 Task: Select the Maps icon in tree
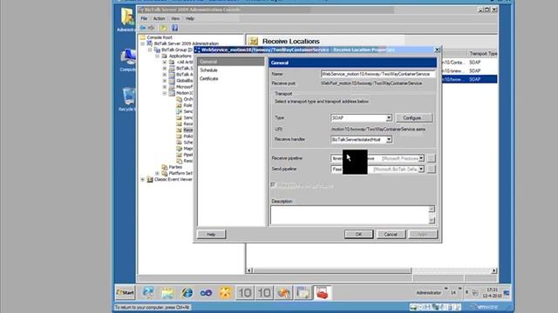[x=179, y=149]
